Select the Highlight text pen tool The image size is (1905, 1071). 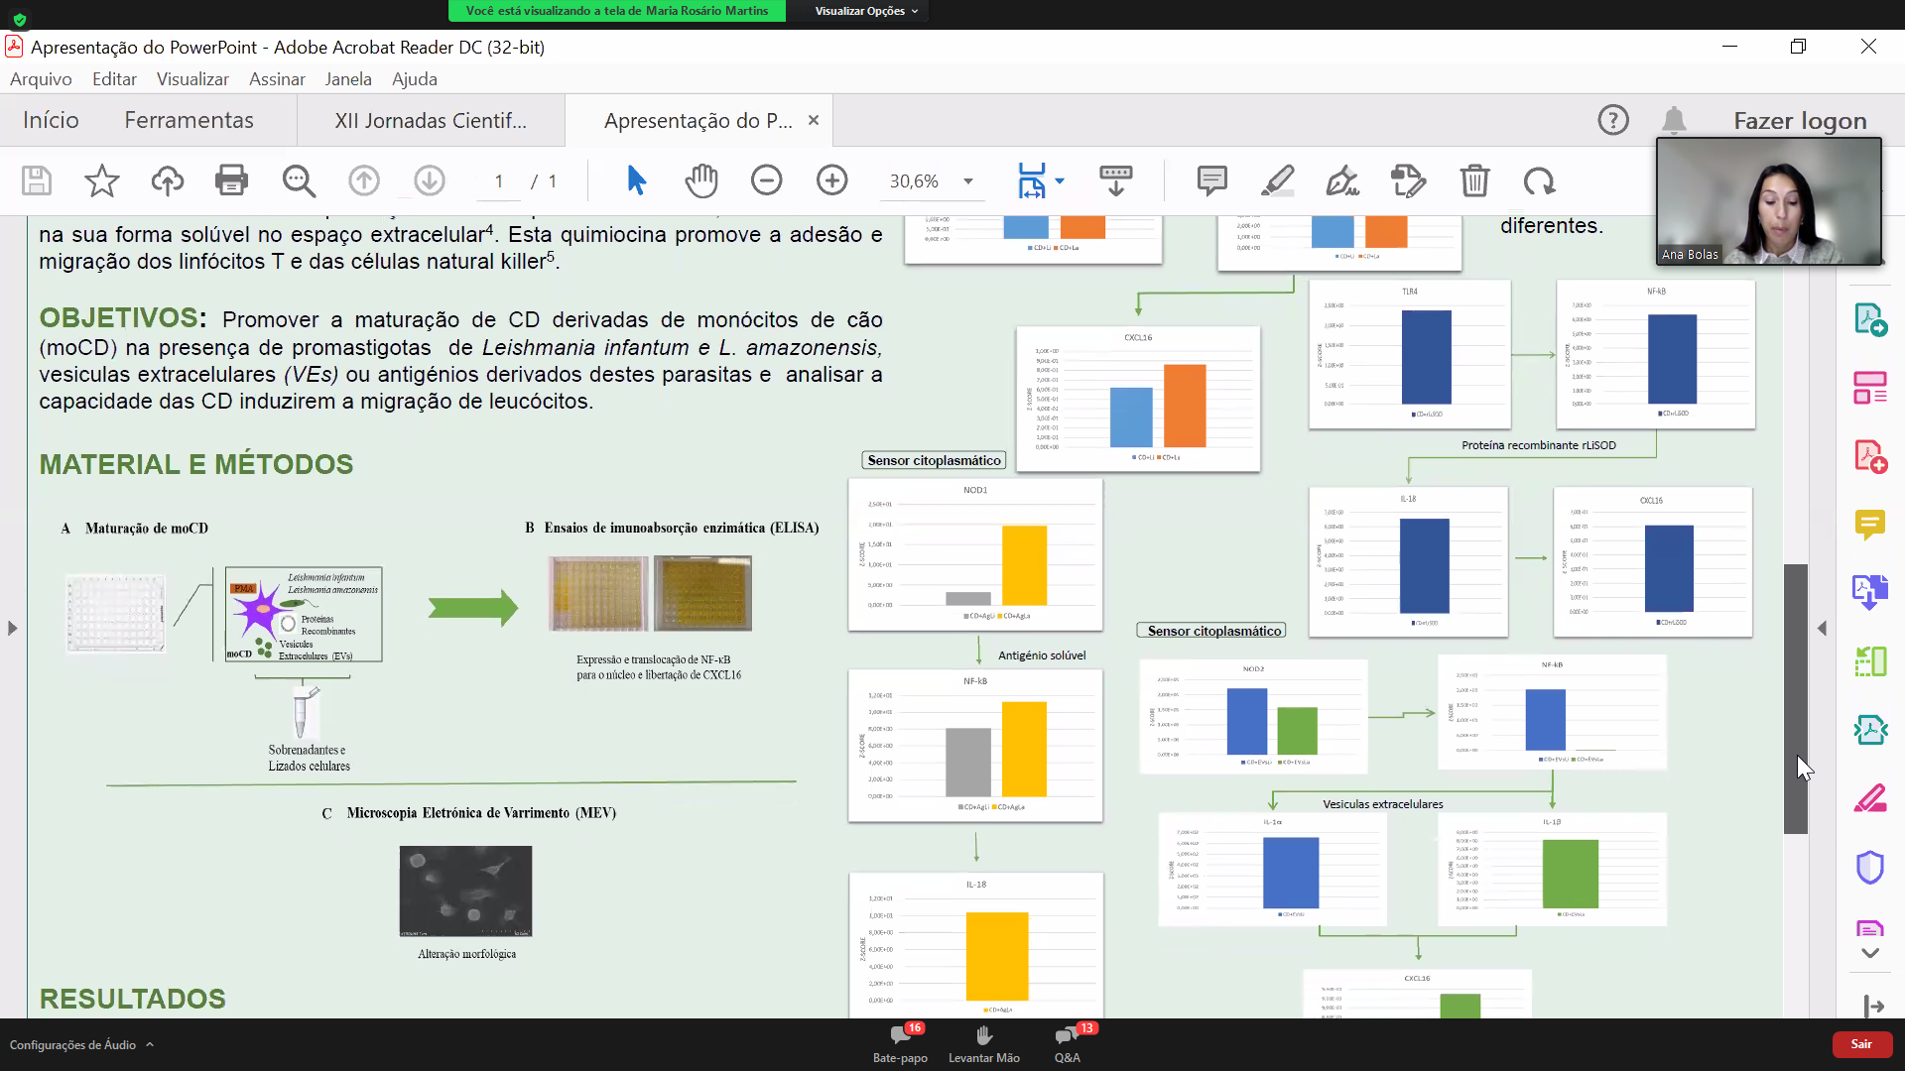[1277, 180]
